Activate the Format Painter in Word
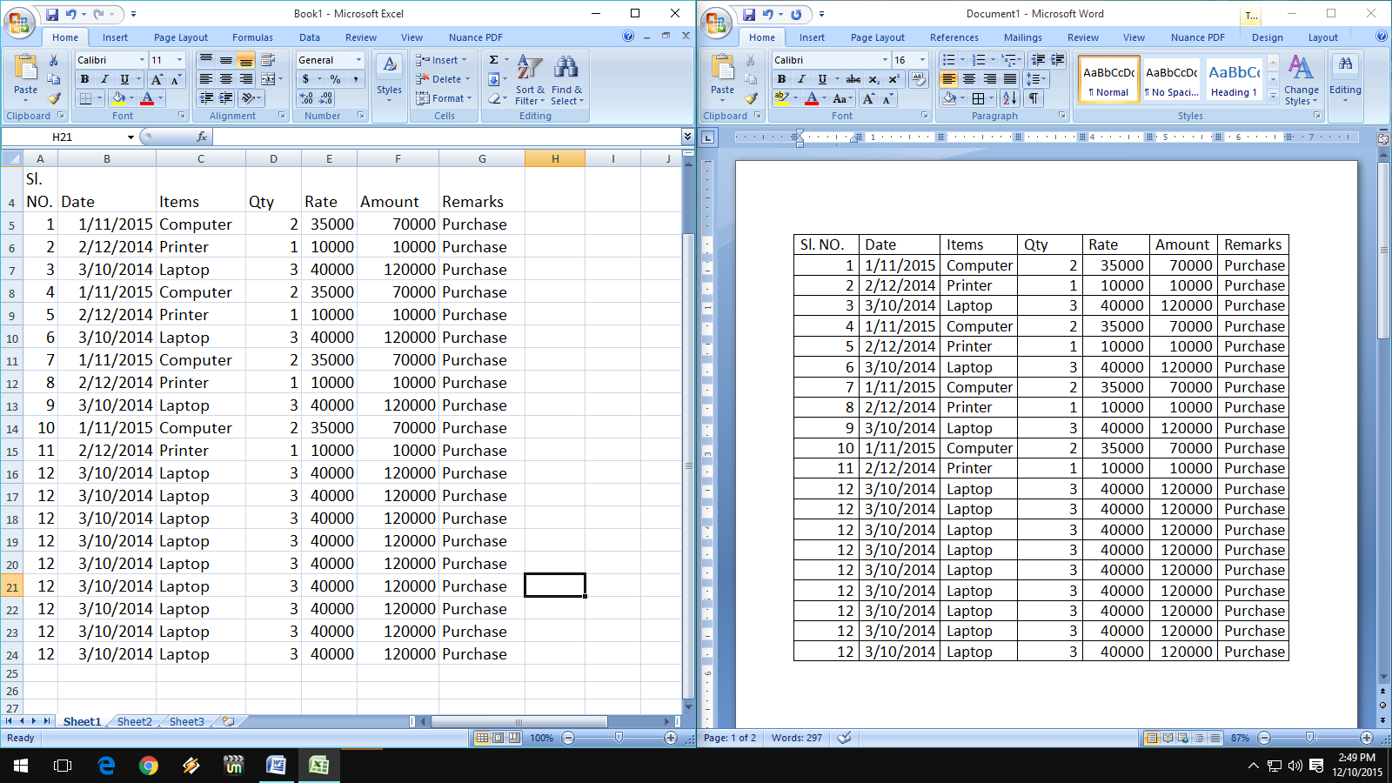This screenshot has height=783, width=1392. [750, 98]
